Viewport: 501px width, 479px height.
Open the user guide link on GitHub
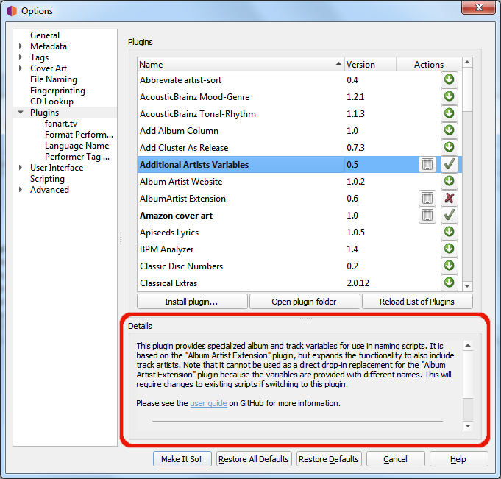[x=208, y=403]
